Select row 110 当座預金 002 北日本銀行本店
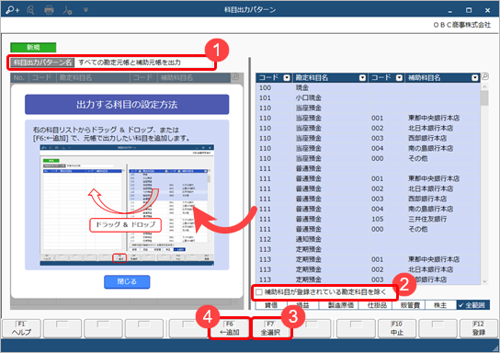This screenshot has height=353, width=500. point(368,128)
